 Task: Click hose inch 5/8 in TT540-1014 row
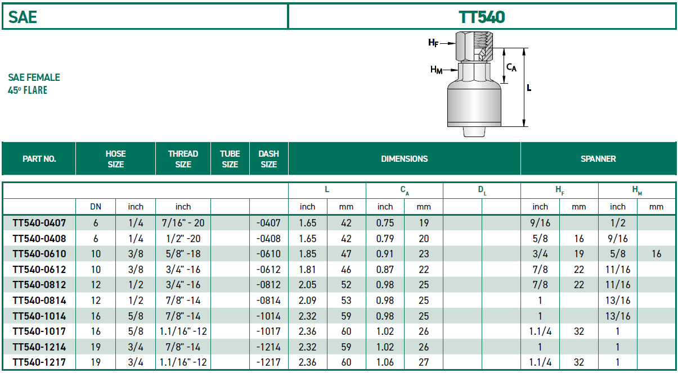136,316
